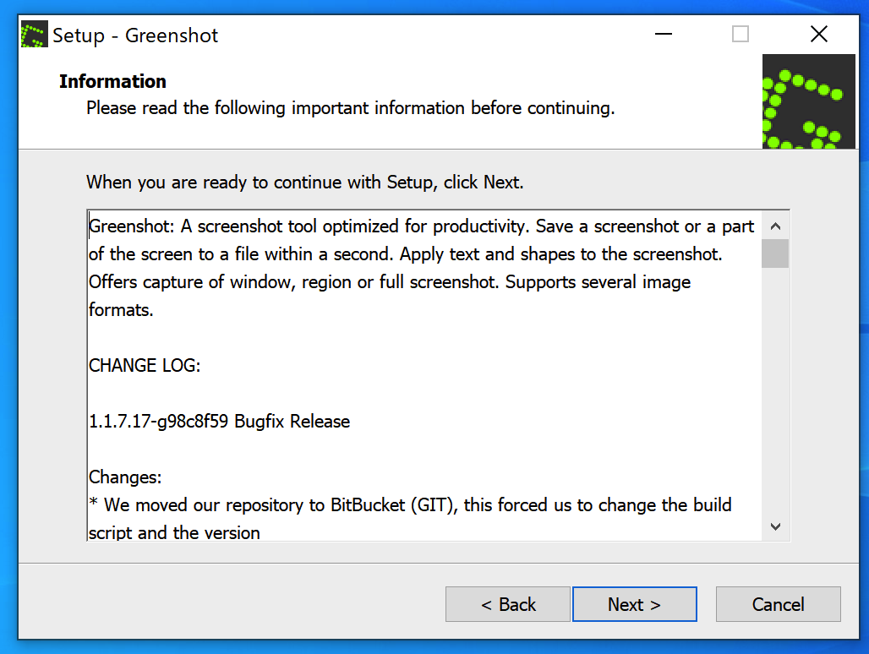Image resolution: width=869 pixels, height=654 pixels.
Task: Place the cursor in the 'CHANGE LOG:' line
Action: click(x=145, y=365)
